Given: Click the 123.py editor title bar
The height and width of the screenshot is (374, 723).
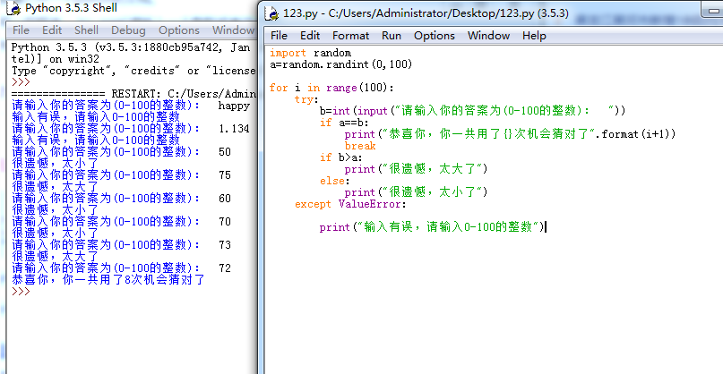Looking at the screenshot, I should tap(491, 13).
